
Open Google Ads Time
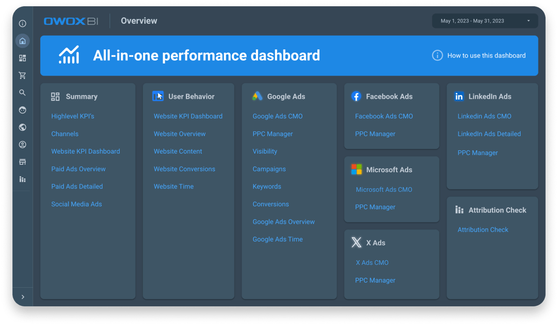278,240
